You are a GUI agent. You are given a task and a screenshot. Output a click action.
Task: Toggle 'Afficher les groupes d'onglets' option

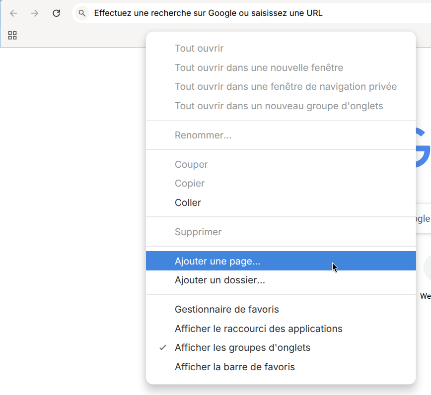[242, 347]
